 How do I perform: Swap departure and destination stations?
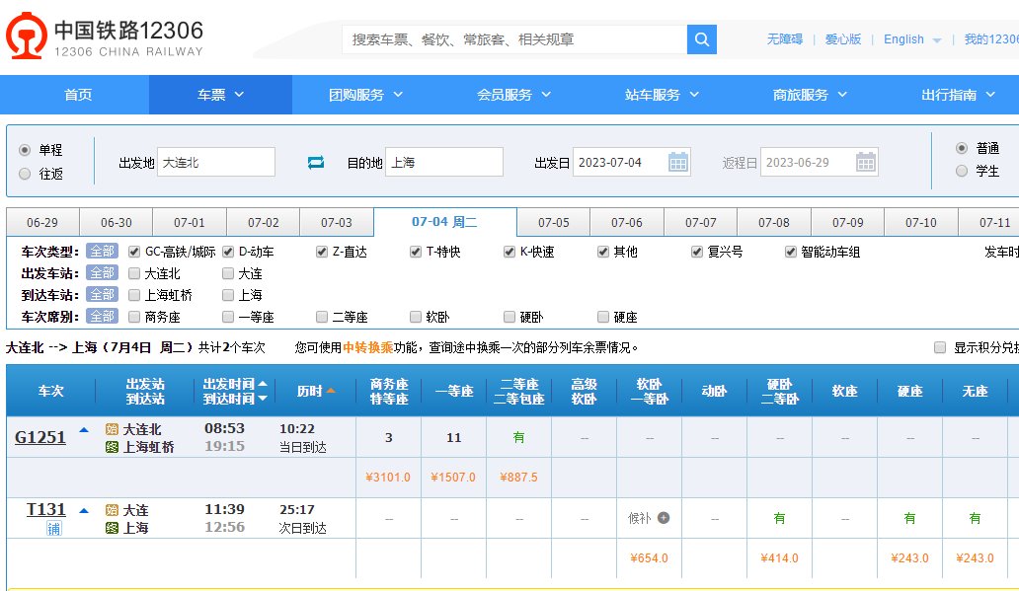click(316, 163)
